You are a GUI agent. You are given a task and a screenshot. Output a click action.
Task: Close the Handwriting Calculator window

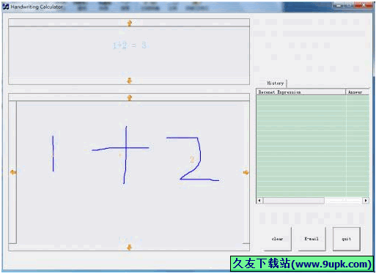click(x=363, y=5)
